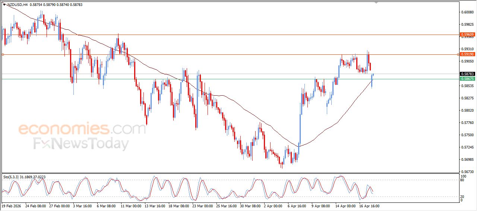
Task: Click the chart shift triangle marker at top
Action: (376, 2)
